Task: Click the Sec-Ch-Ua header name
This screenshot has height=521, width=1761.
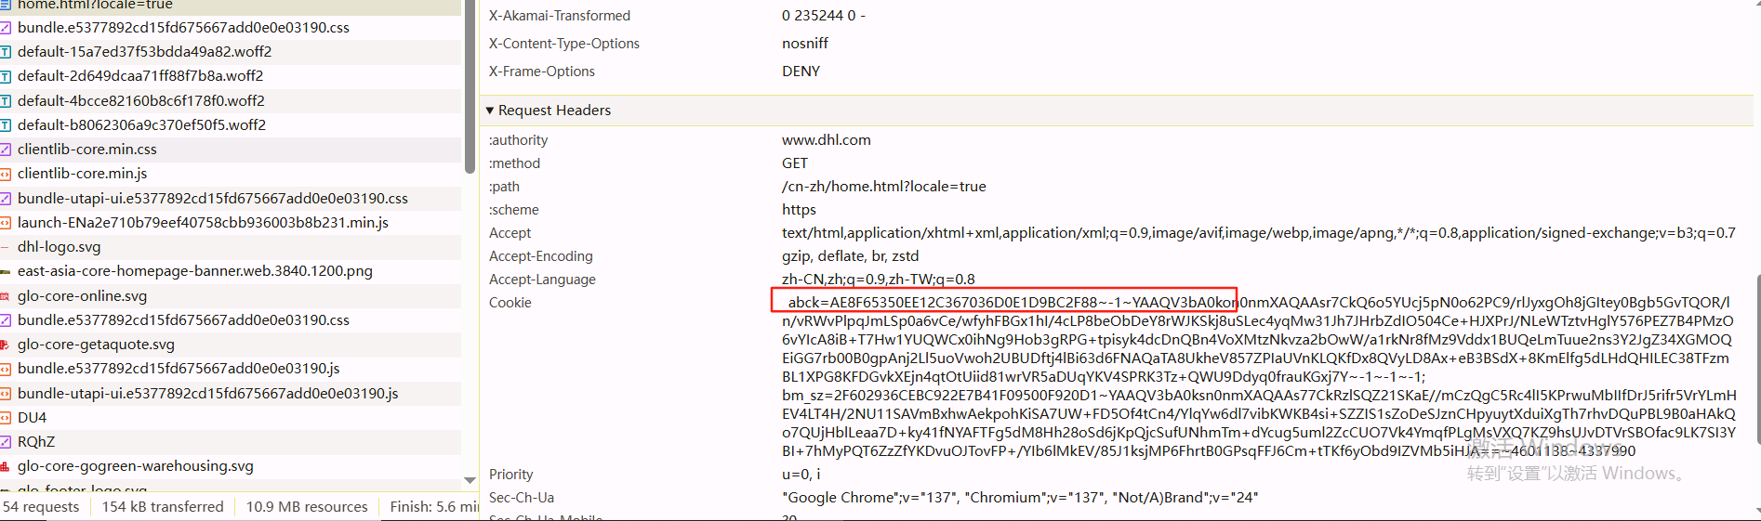Action: [522, 498]
